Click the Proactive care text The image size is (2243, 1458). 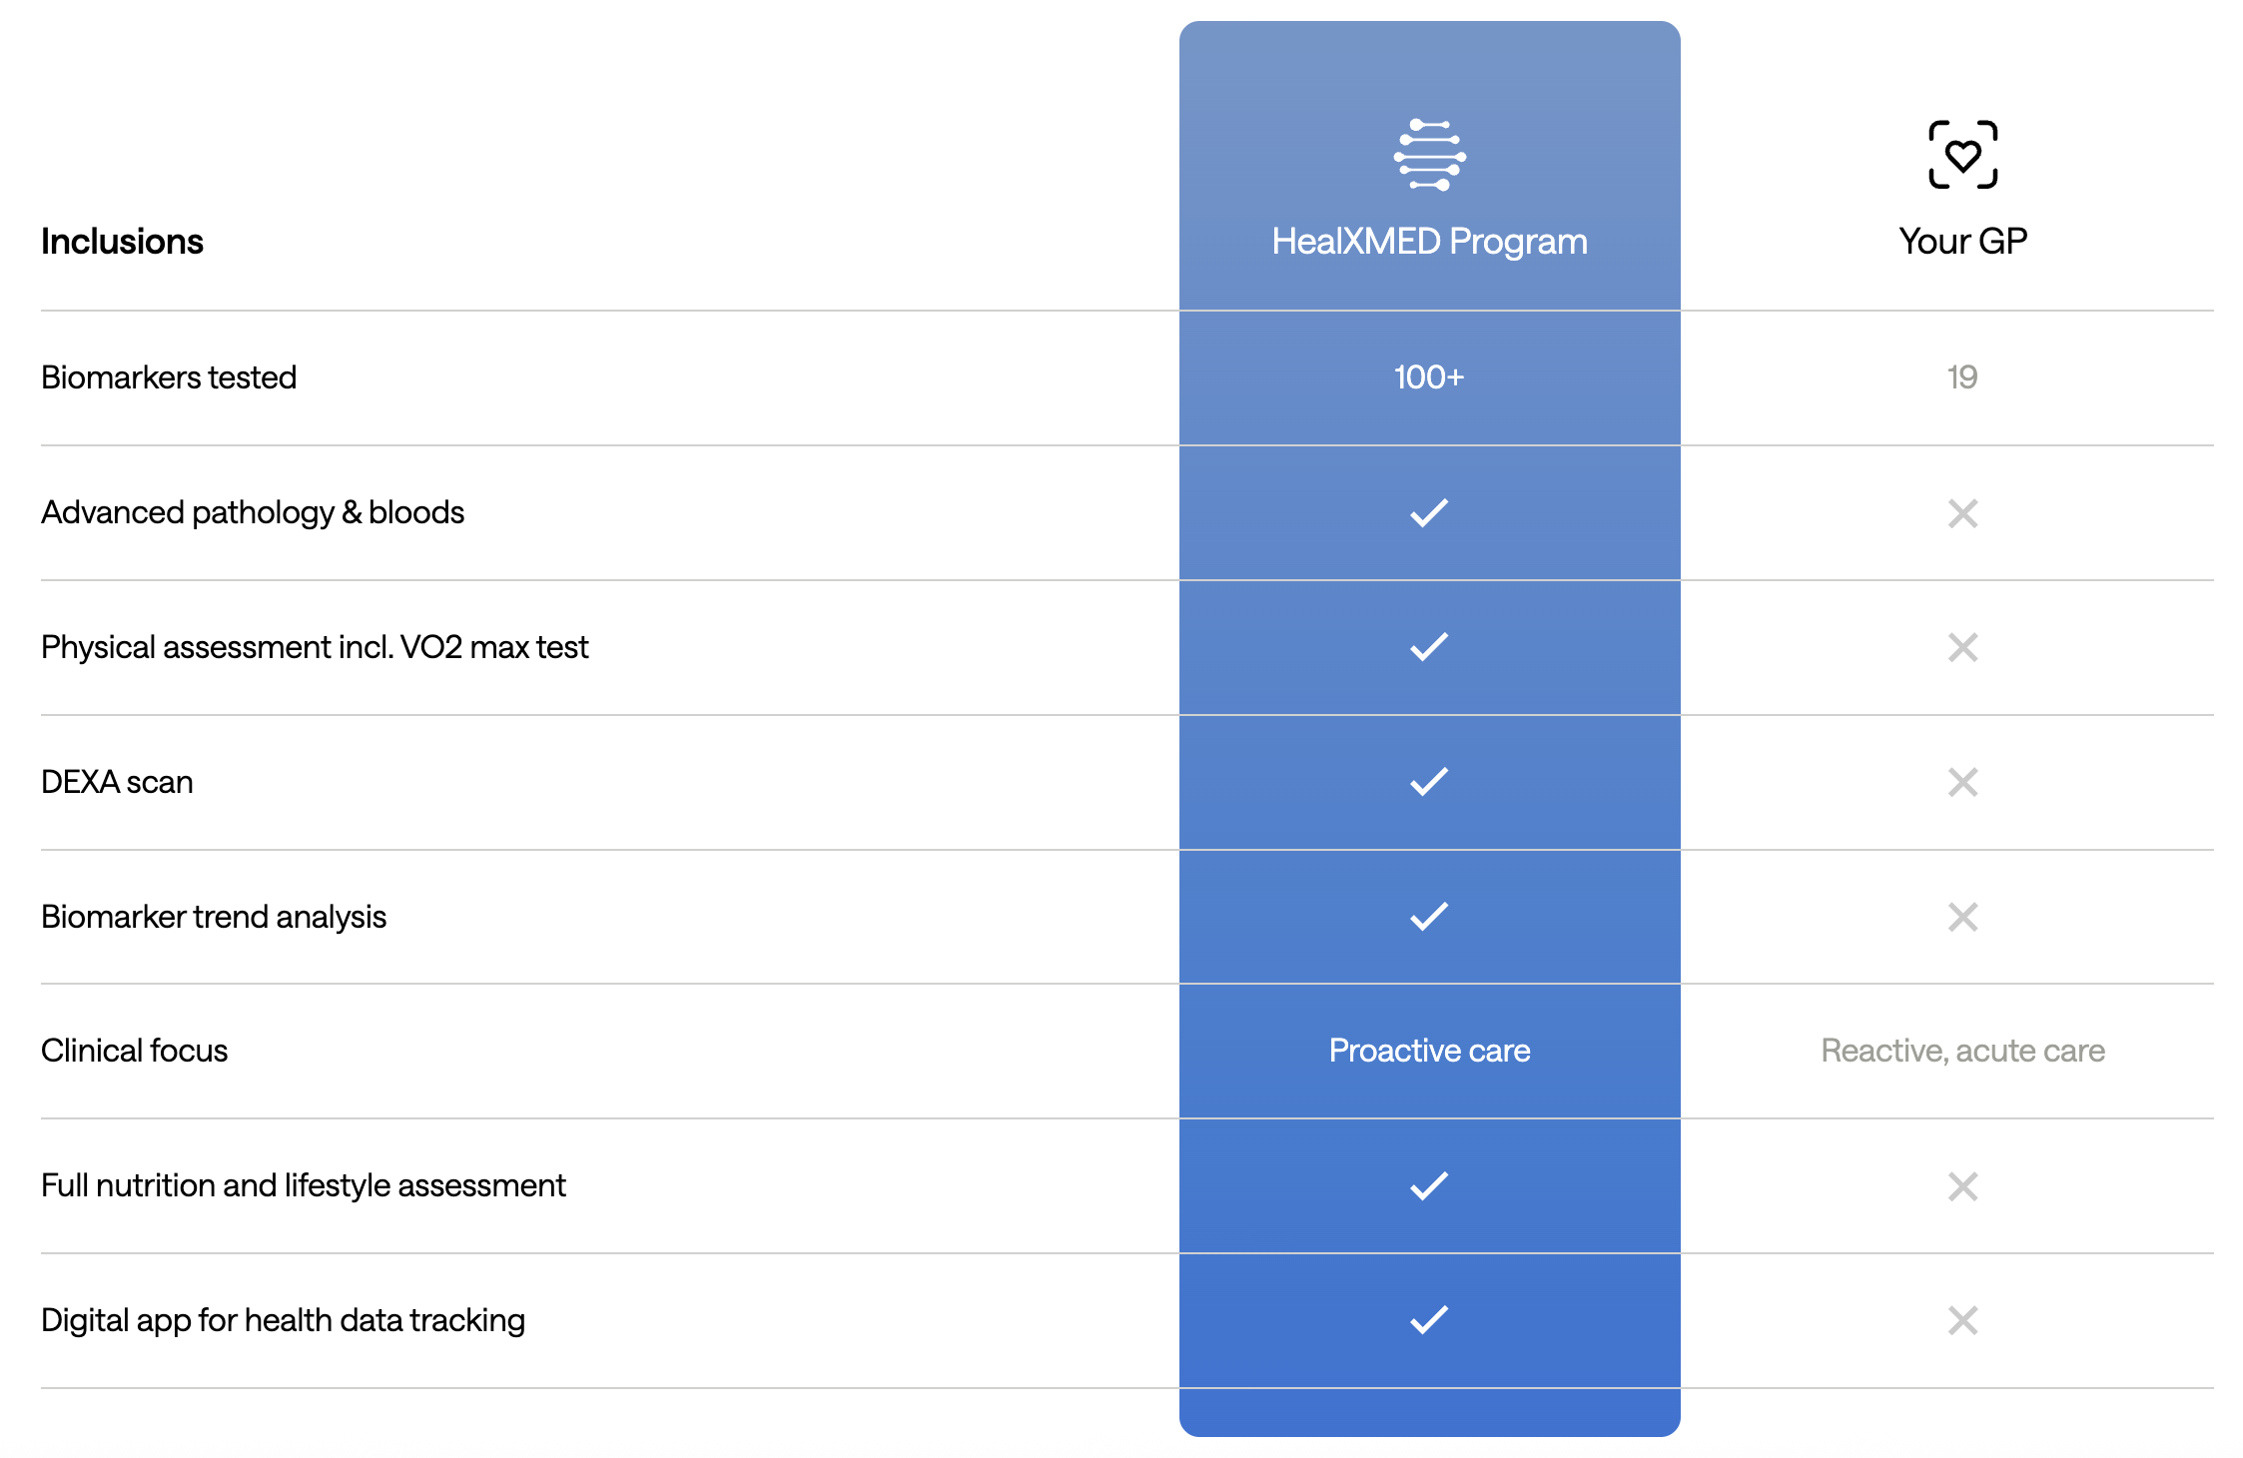(x=1429, y=1051)
